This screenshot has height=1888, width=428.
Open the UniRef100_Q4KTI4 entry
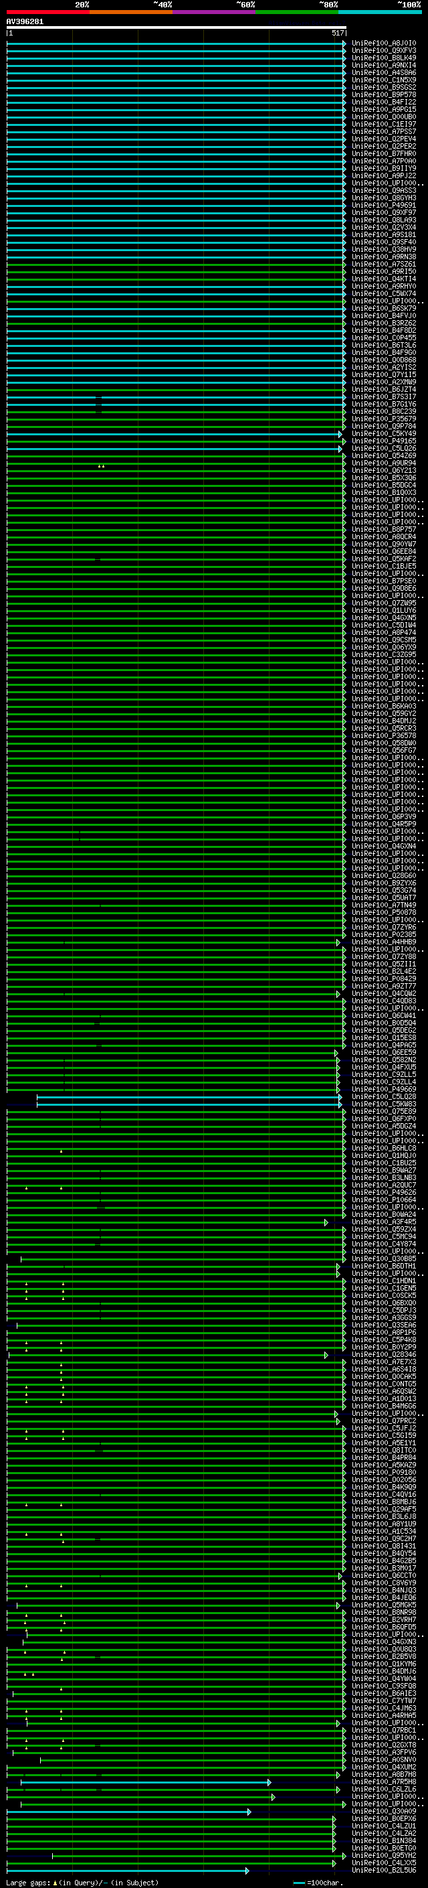point(384,279)
